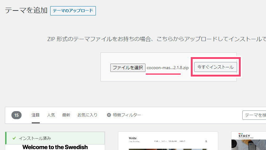Image resolution: width=266 pixels, height=150 pixels.
Task: Open the 最新 themes tab
Action: click(66, 115)
